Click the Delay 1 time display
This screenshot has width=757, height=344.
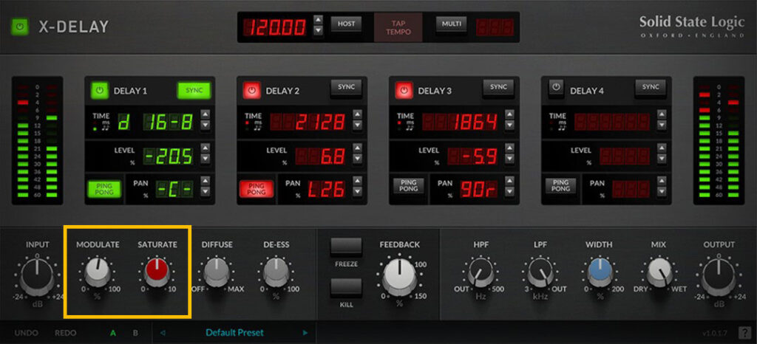coord(155,123)
